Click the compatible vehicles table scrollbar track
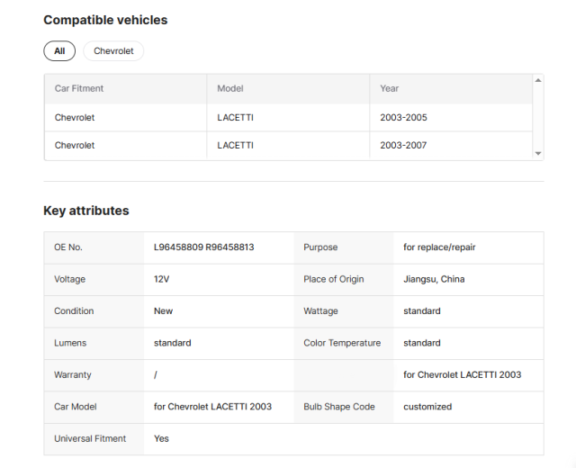Image resolution: width=576 pixels, height=468 pixels. click(x=538, y=117)
